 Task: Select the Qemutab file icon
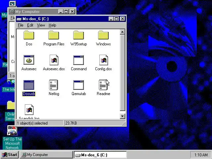tap(79, 85)
